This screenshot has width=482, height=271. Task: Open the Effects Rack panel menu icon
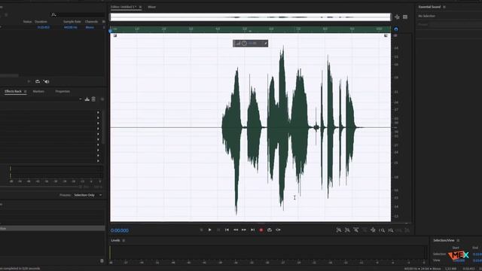pyautogui.click(x=25, y=91)
